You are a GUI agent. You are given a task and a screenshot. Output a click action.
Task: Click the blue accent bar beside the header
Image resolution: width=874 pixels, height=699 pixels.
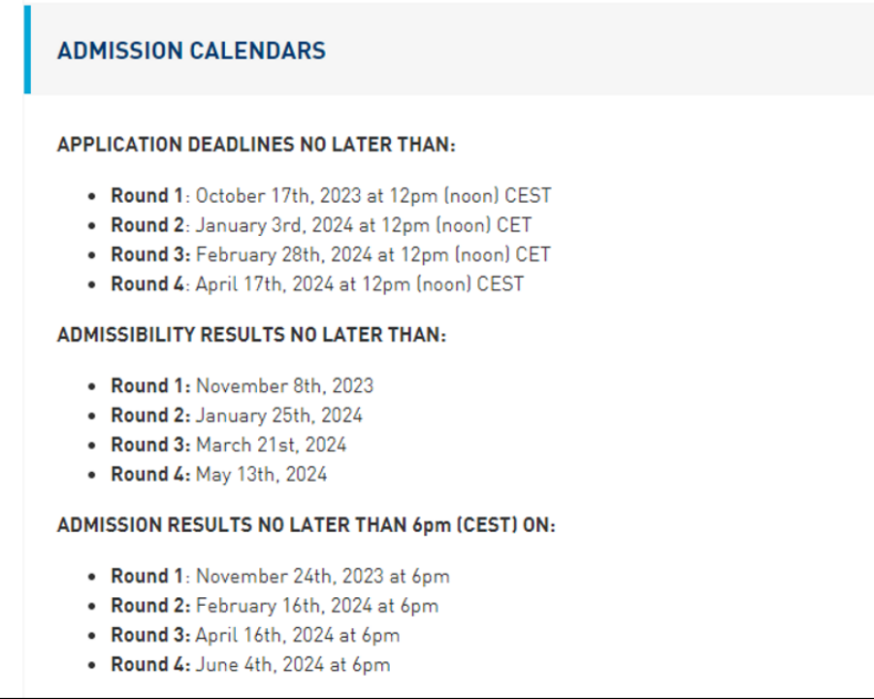(x=27, y=50)
